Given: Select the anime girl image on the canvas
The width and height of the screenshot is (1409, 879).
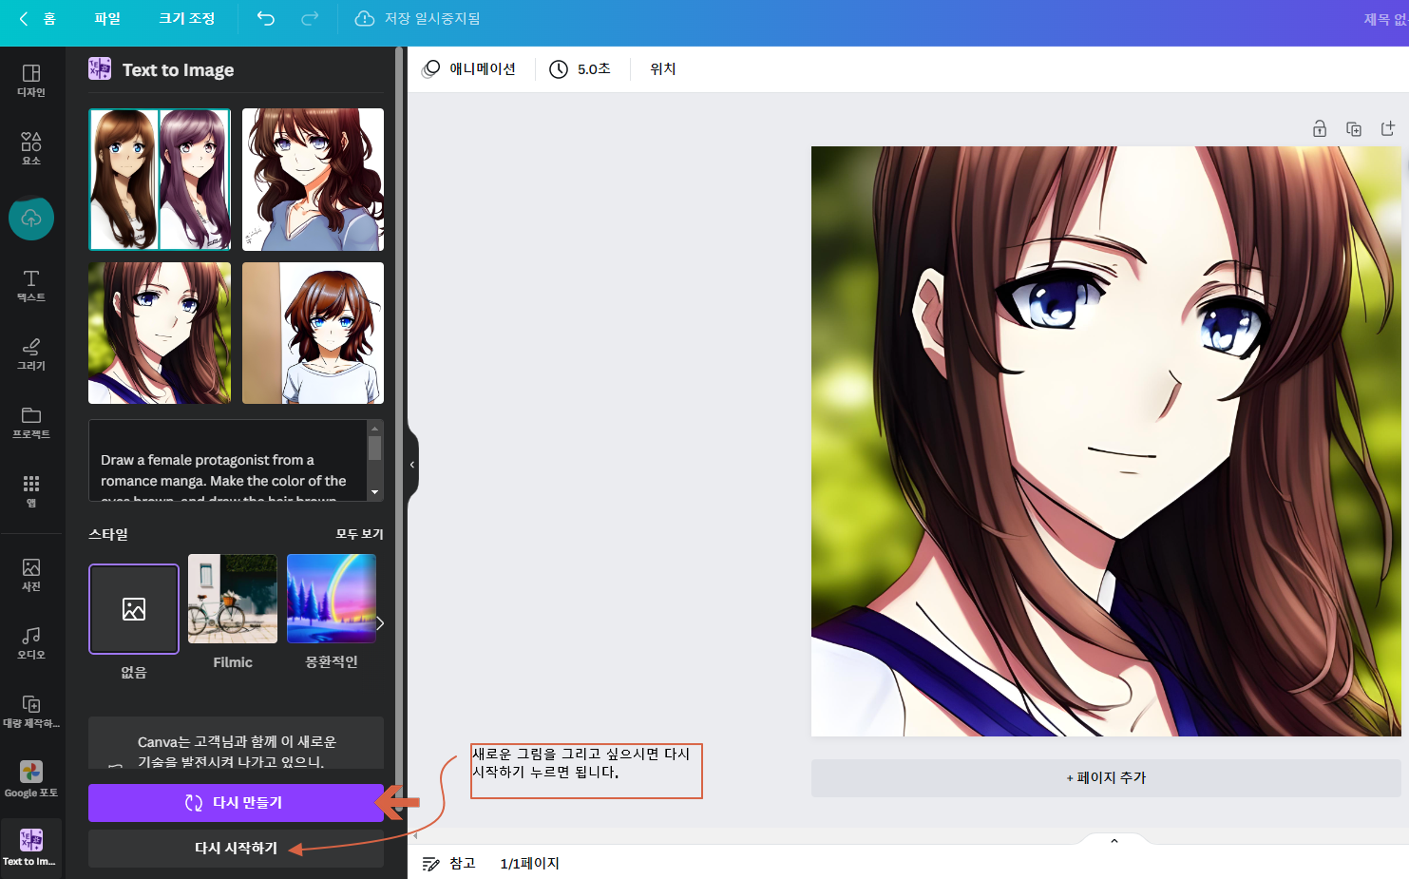Looking at the screenshot, I should tap(1106, 441).
